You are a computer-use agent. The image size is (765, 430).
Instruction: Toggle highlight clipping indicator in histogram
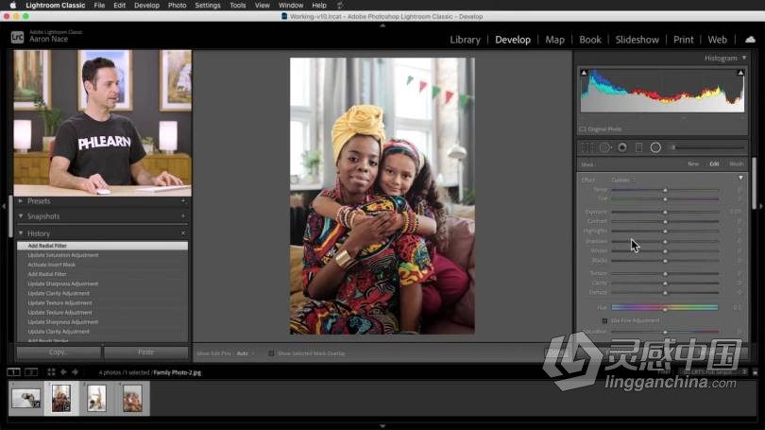(740, 73)
